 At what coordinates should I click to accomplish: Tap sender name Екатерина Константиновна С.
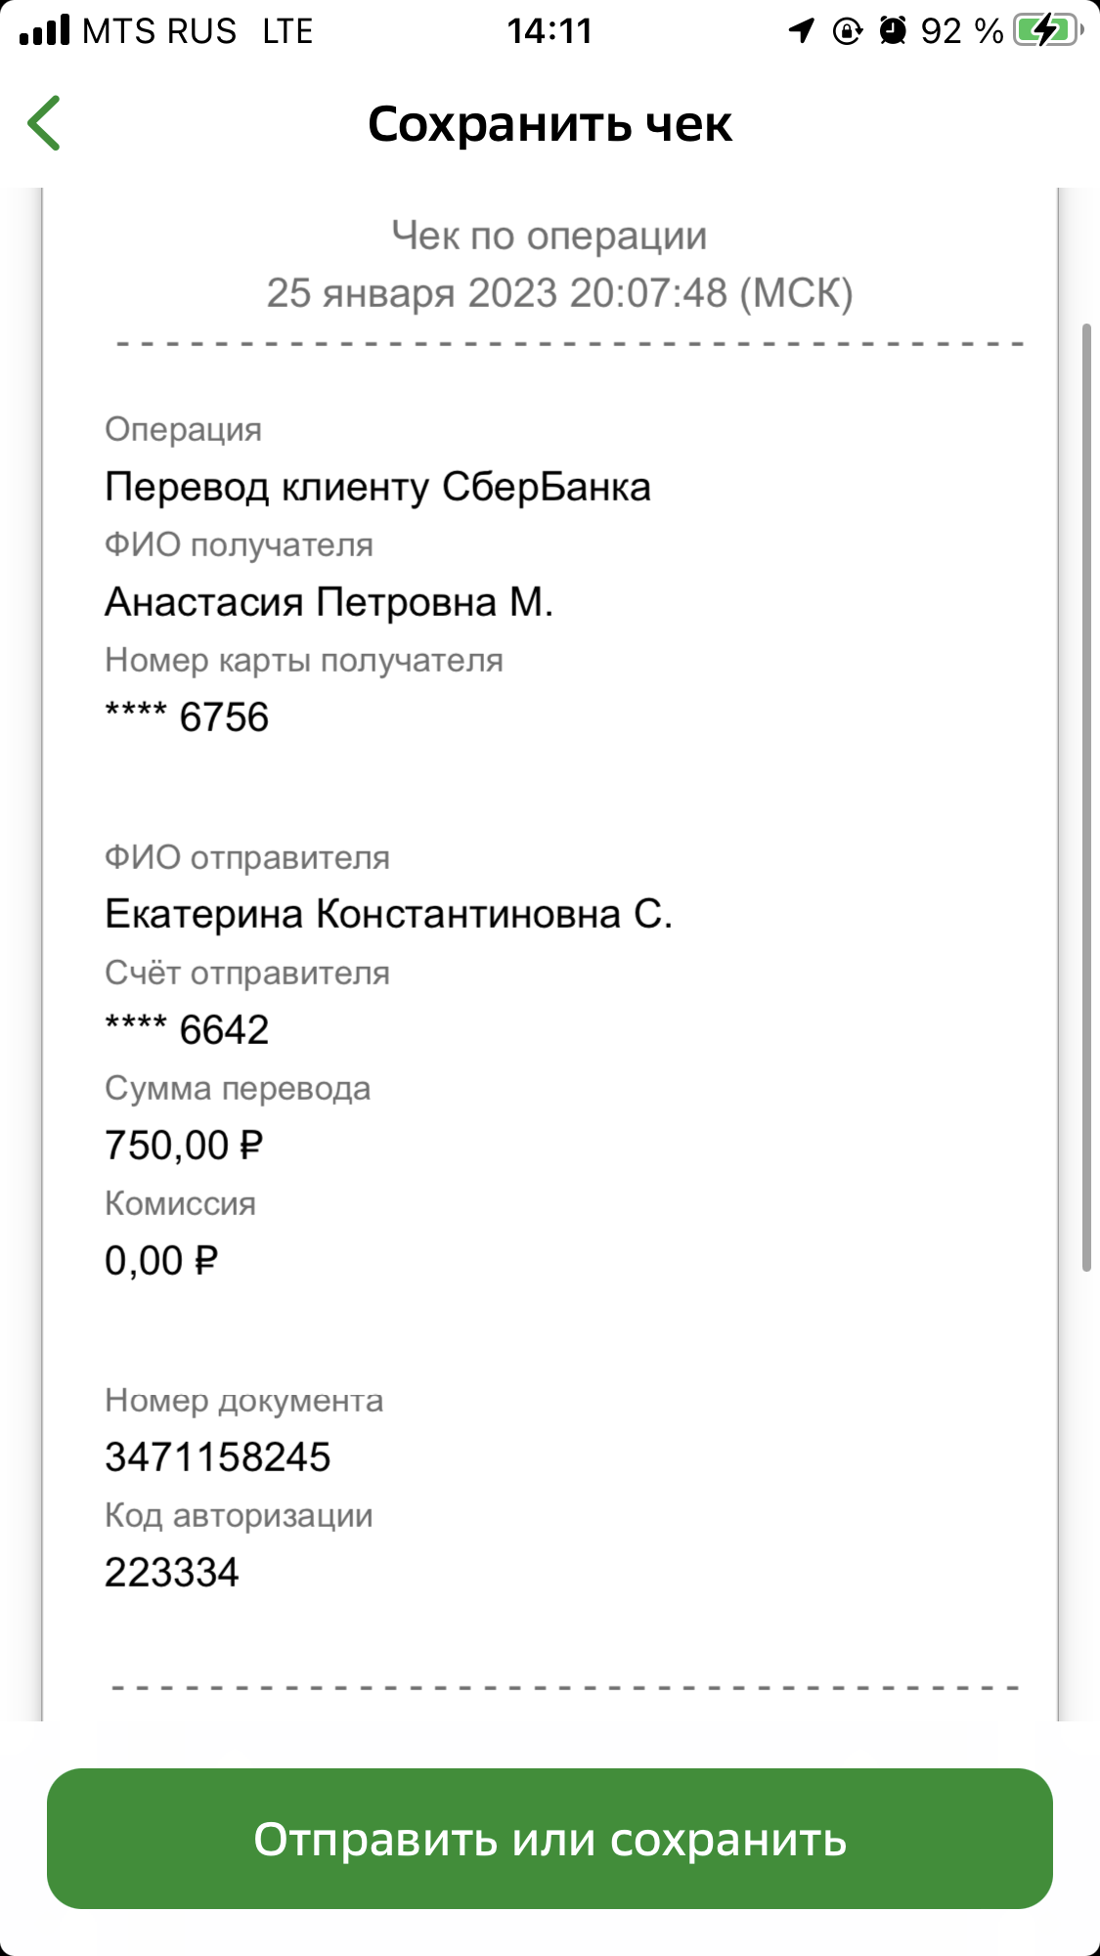pos(389,914)
